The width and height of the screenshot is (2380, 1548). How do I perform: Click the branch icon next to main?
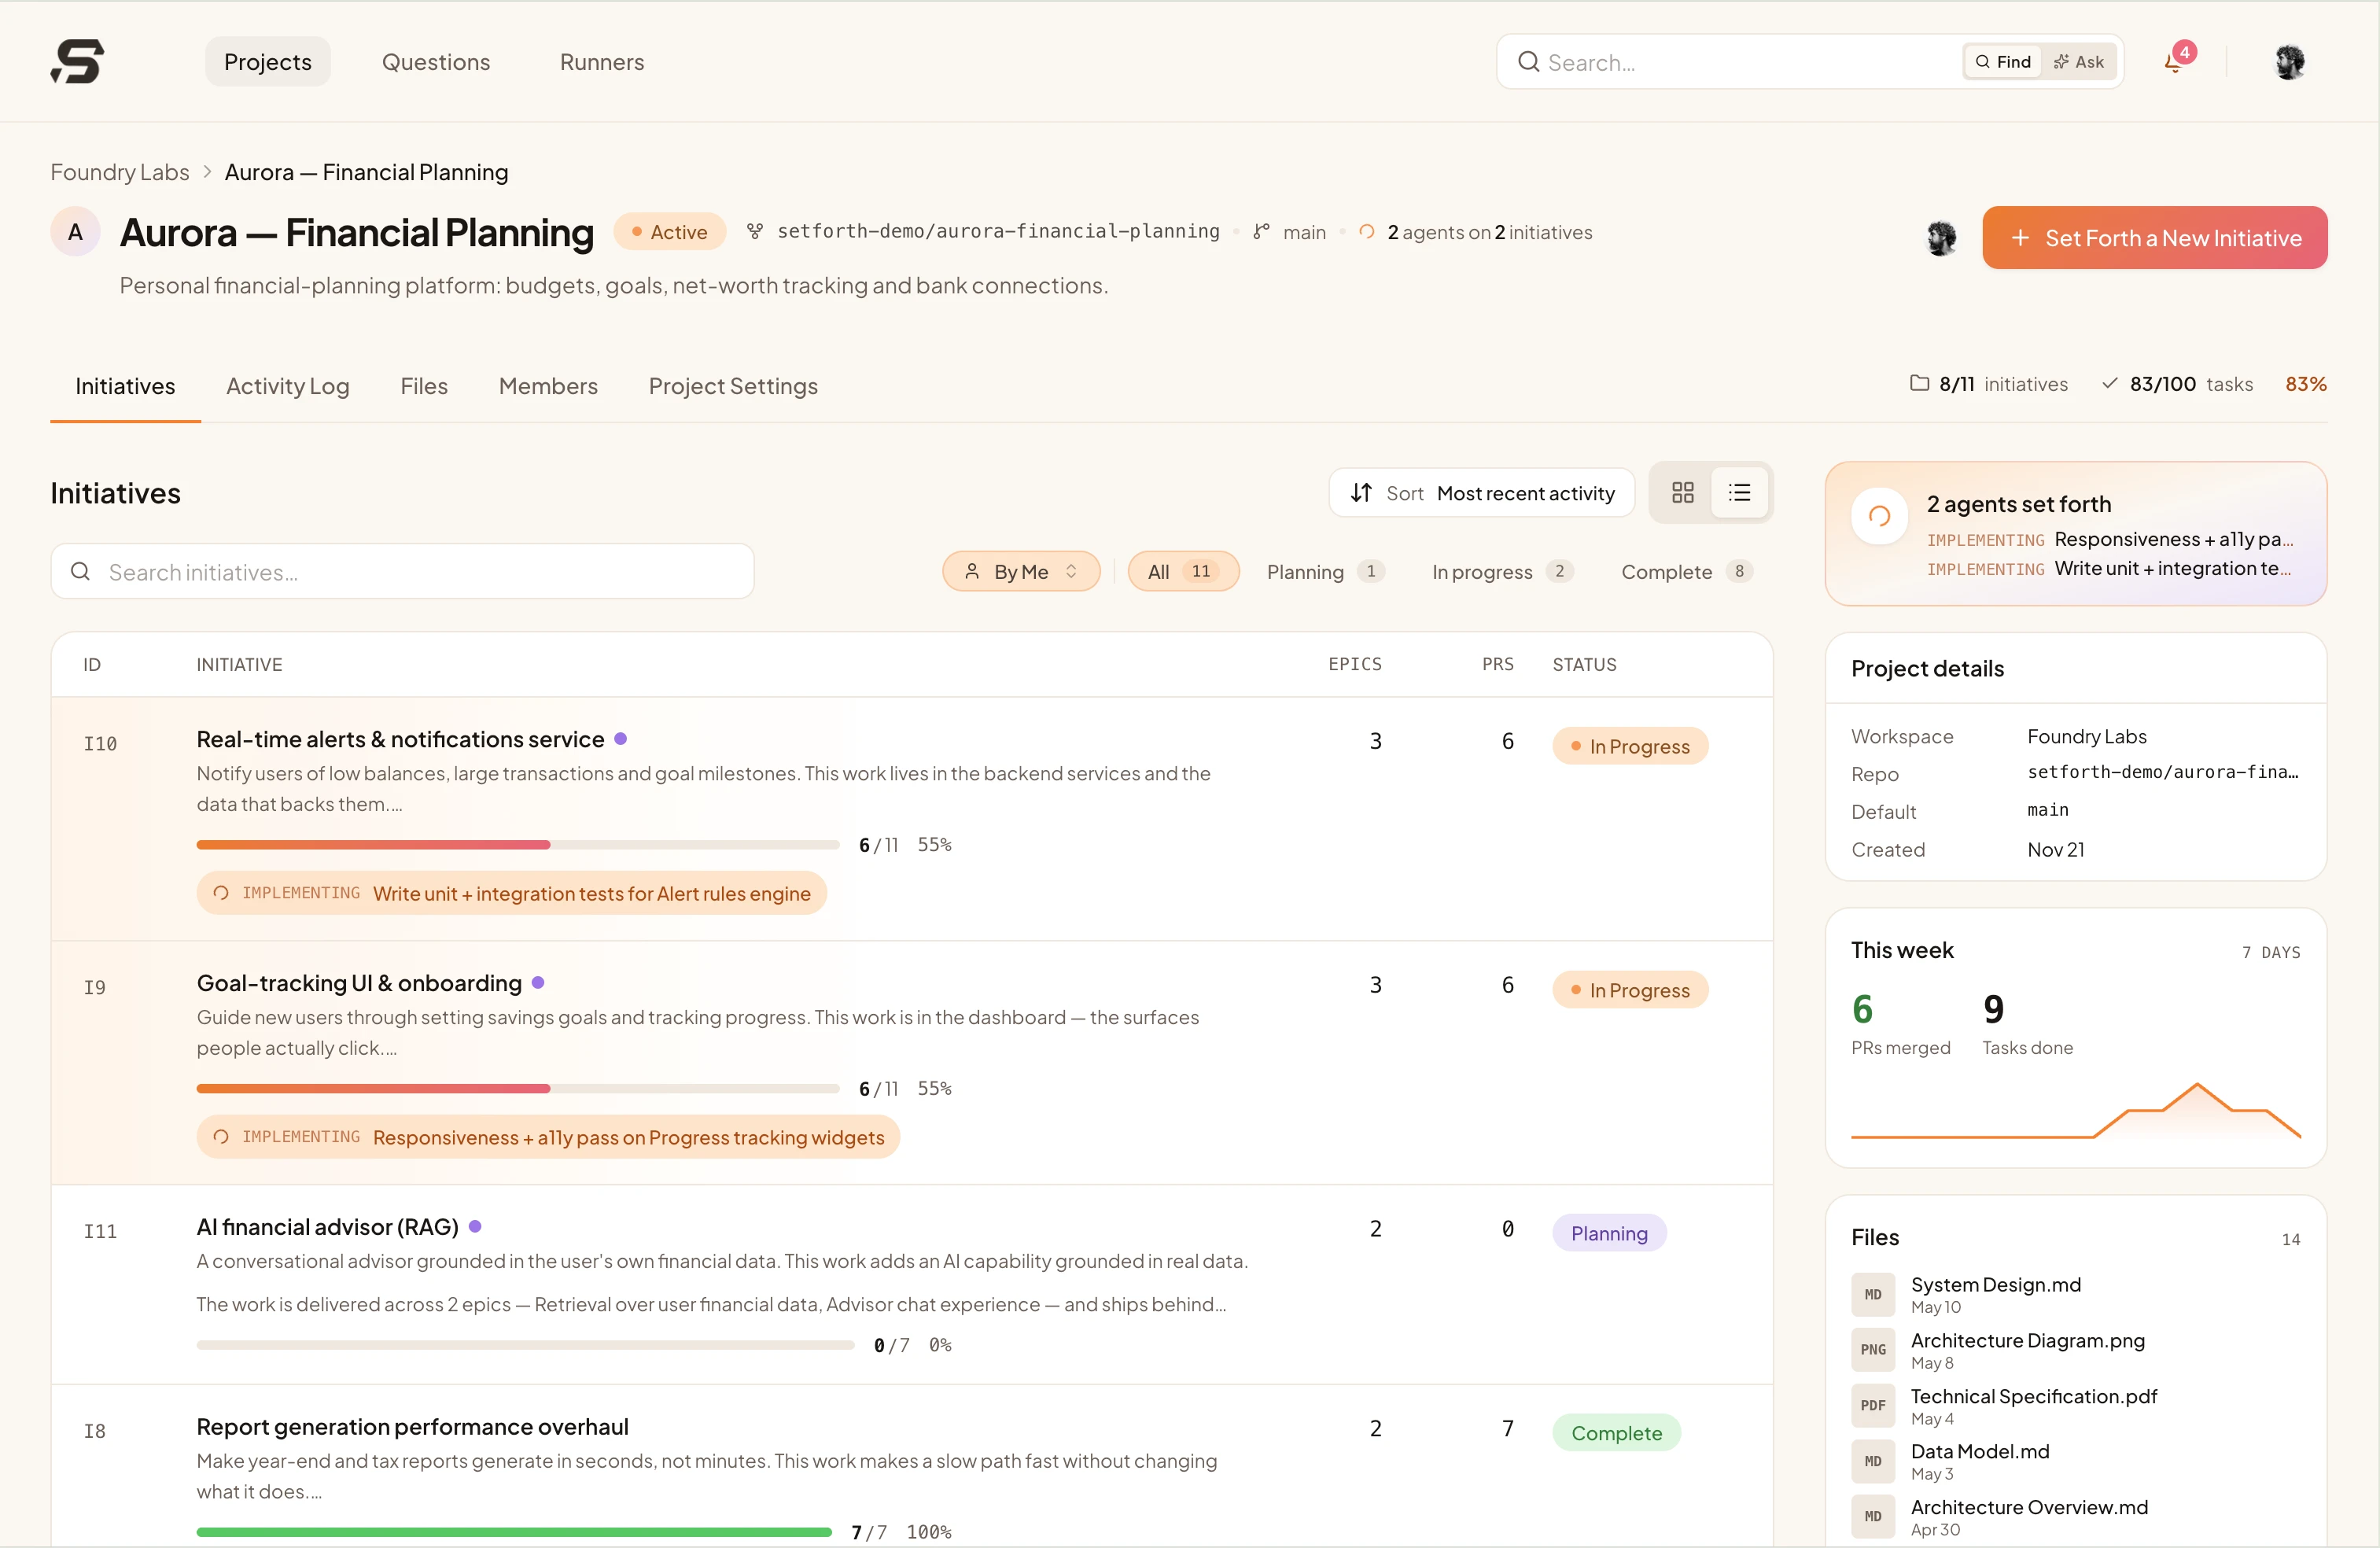click(x=1261, y=231)
